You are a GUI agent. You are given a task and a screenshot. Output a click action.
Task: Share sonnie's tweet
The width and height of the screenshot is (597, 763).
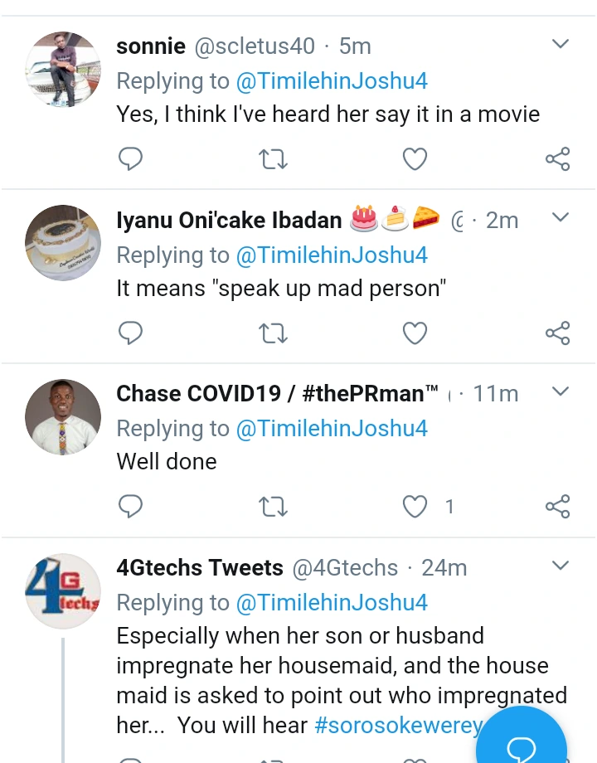pyautogui.click(x=557, y=158)
